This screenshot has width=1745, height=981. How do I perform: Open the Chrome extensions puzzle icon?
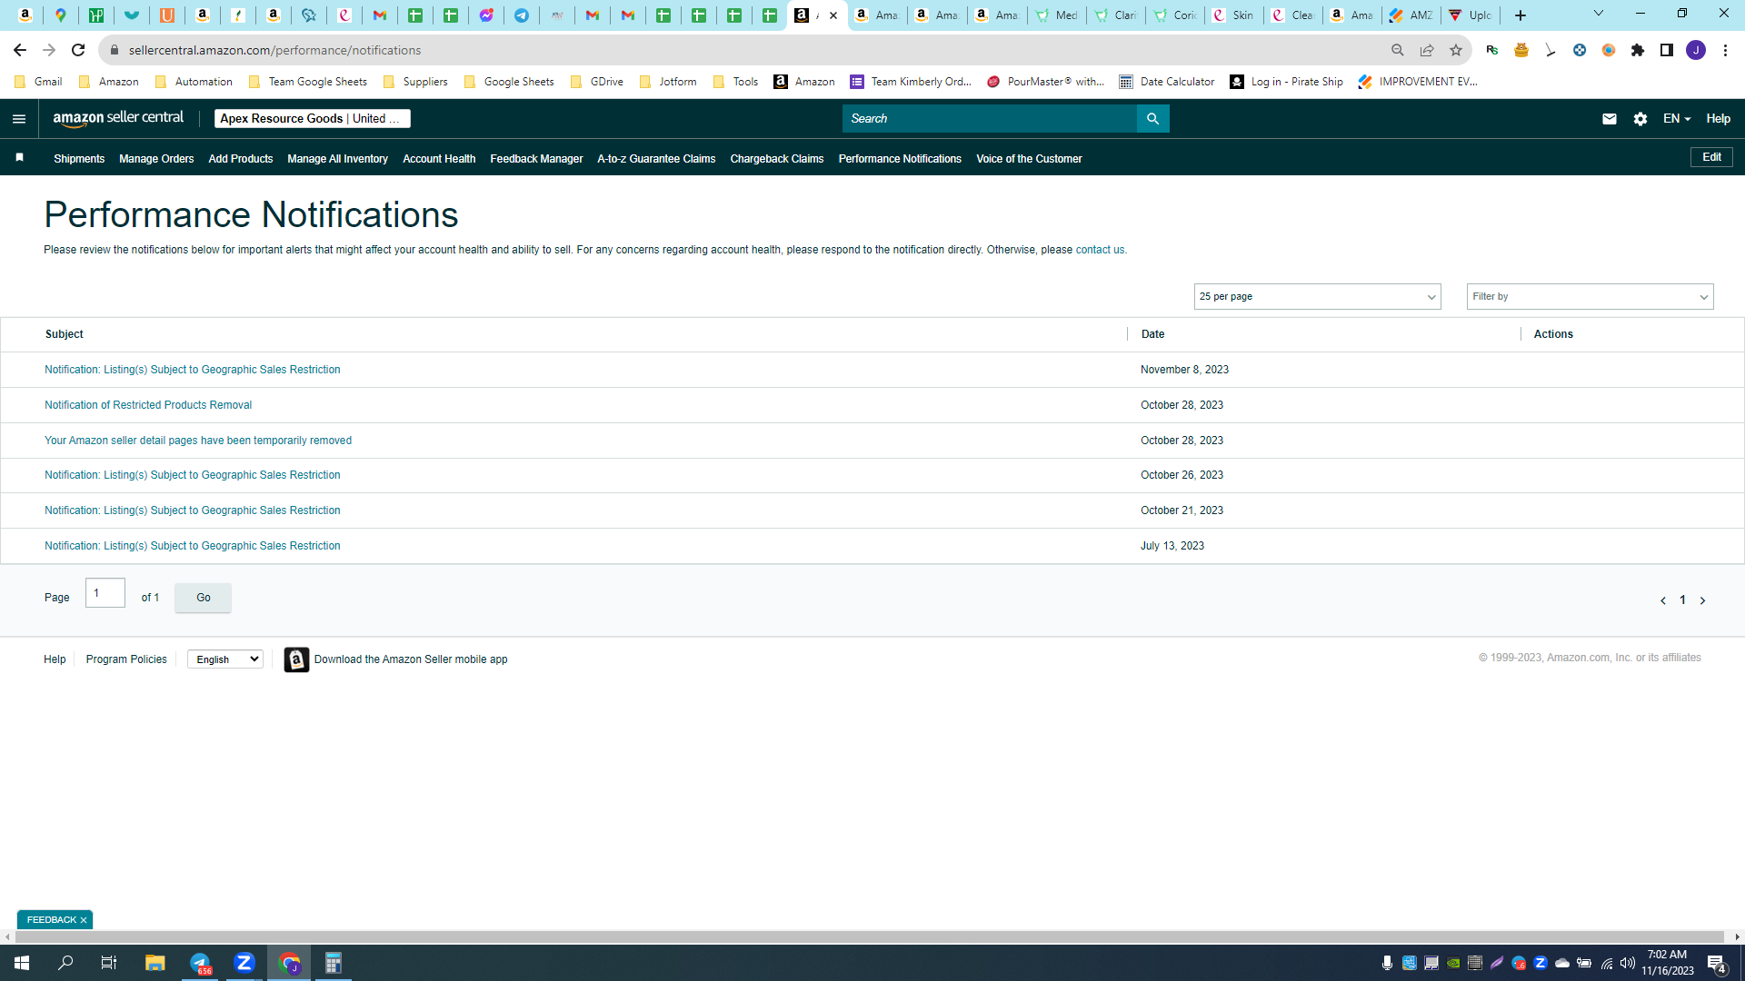pyautogui.click(x=1638, y=50)
